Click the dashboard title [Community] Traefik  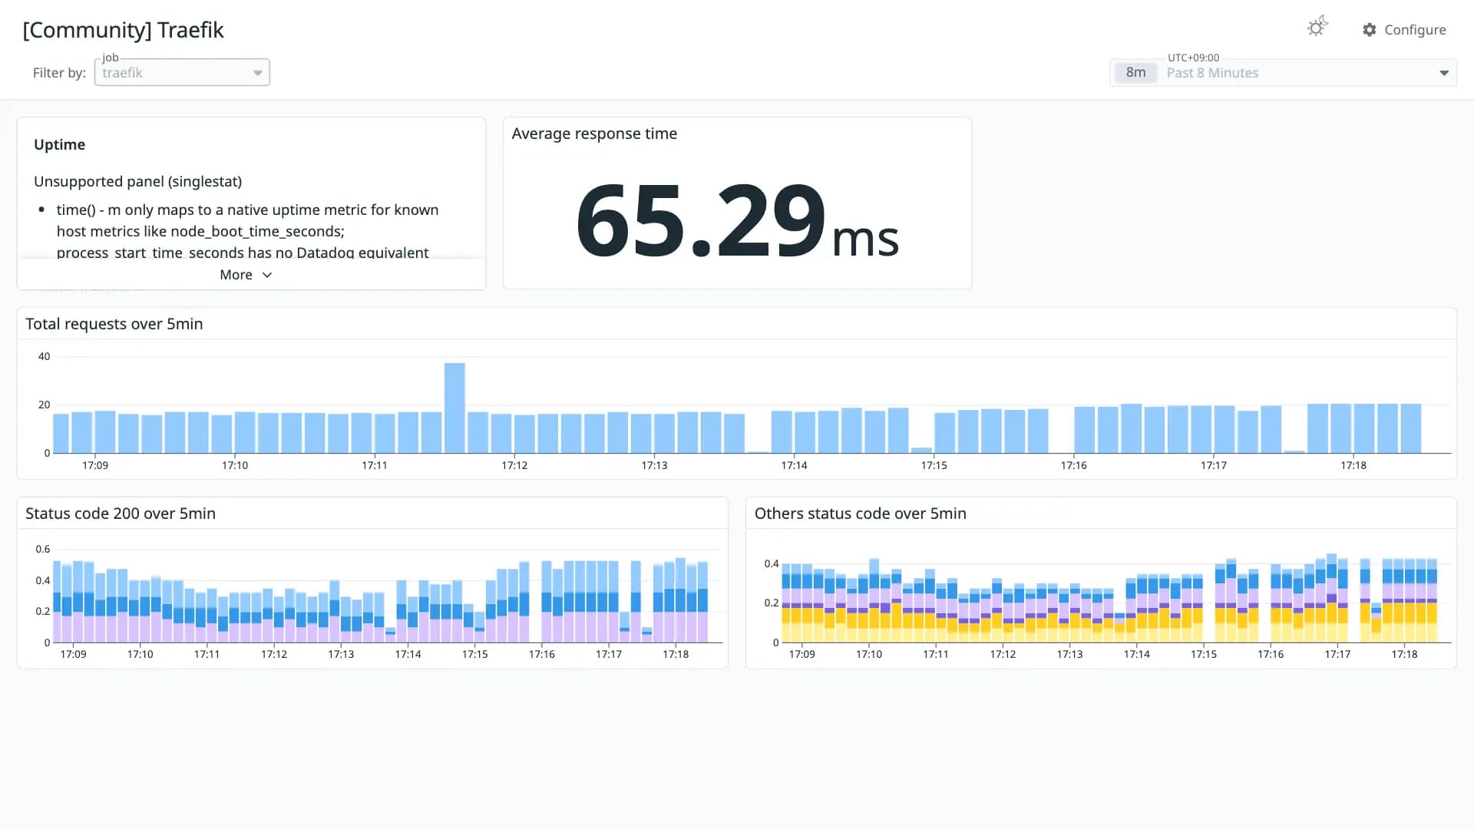[123, 30]
